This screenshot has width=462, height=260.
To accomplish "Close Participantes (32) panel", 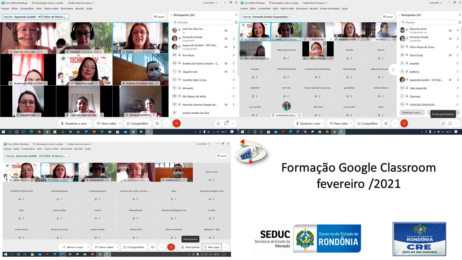I will 460,15.
